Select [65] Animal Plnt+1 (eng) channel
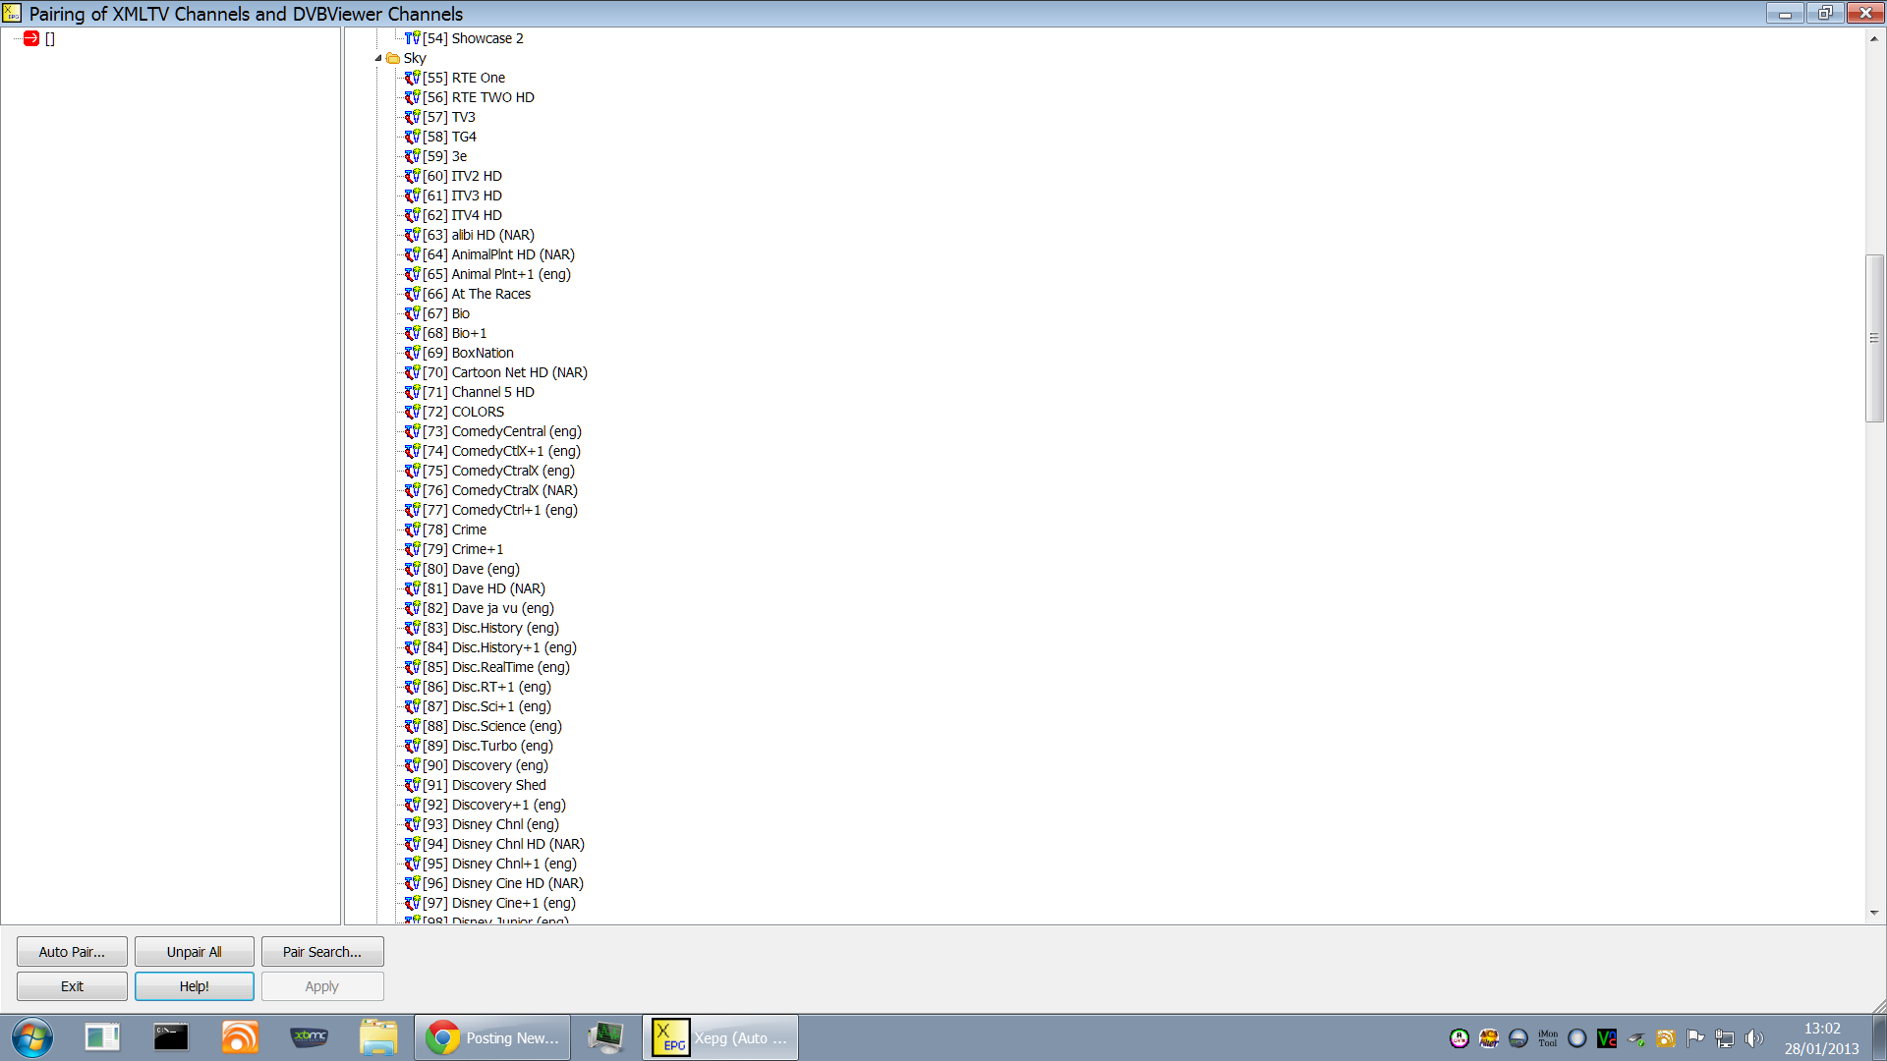Screen dimensions: 1887x1061 496,274
